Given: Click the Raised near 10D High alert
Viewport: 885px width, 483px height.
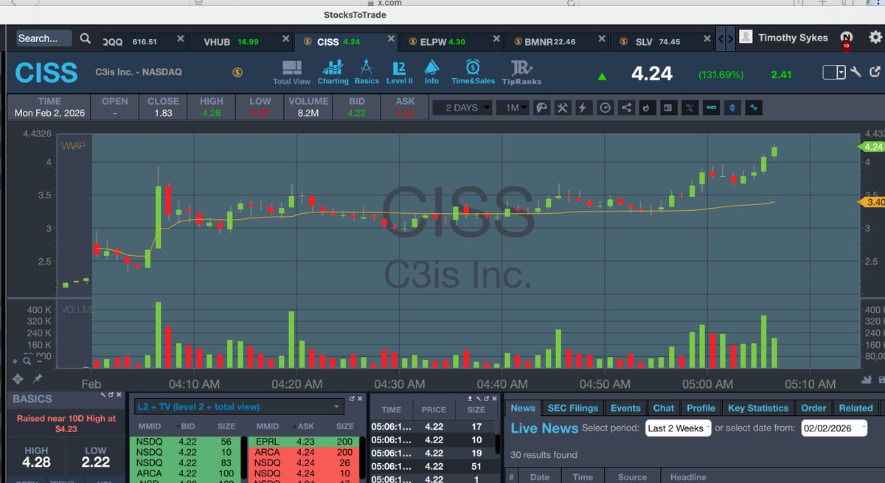Looking at the screenshot, I should point(65,423).
